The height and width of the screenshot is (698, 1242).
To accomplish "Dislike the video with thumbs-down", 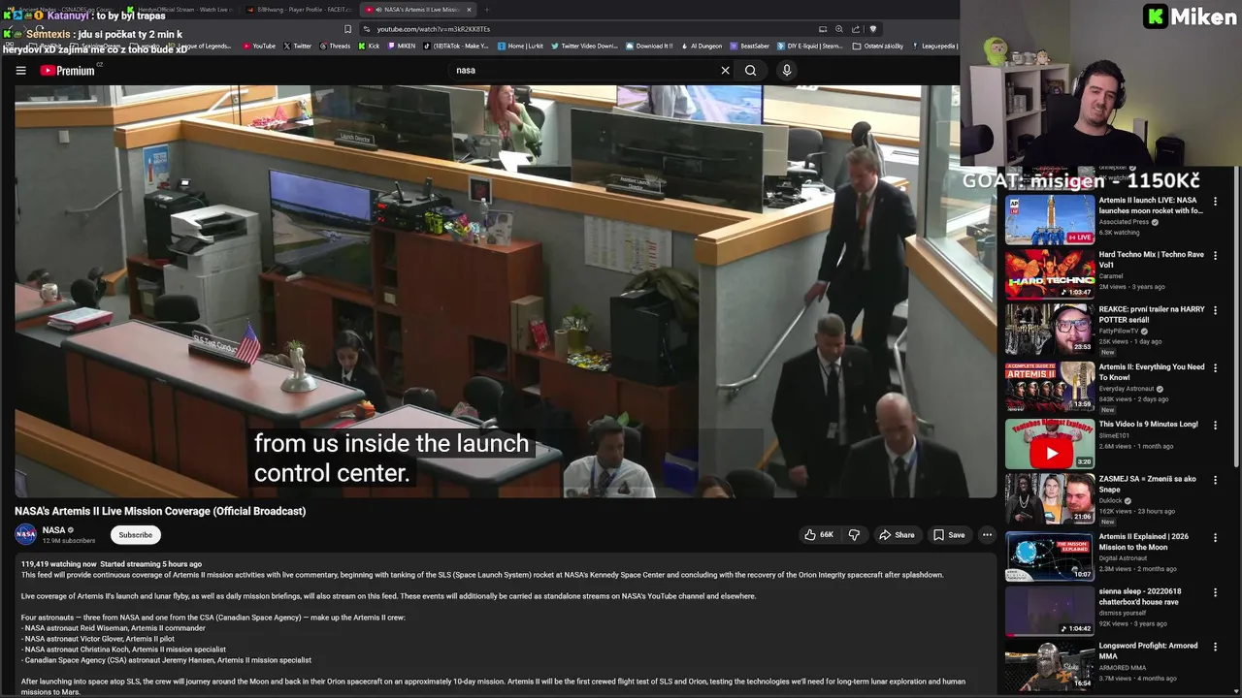I will 854,534.
